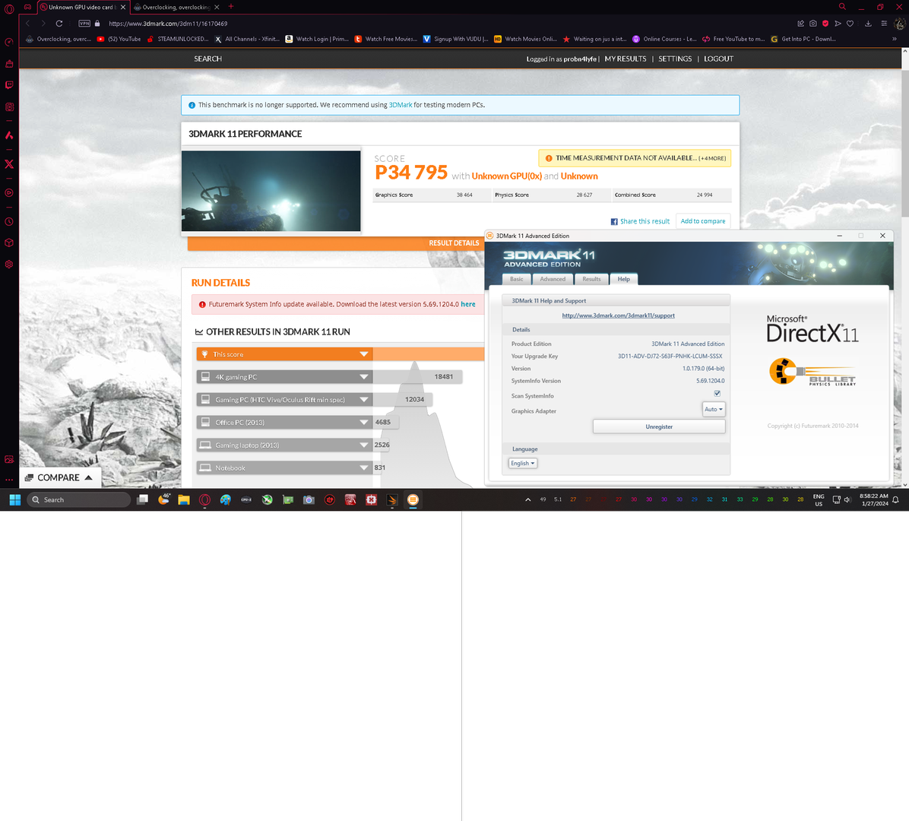Click the browser profile avatar
This screenshot has height=821, width=909.
[900, 24]
